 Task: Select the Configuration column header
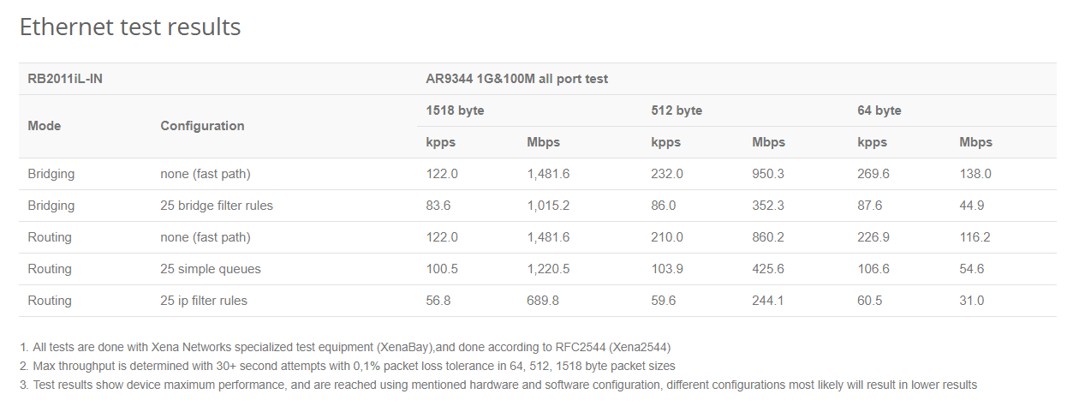pyautogui.click(x=202, y=126)
